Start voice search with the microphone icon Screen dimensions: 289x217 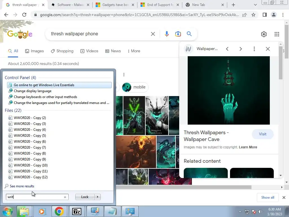167,34
